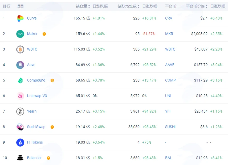Image resolution: width=228 pixels, height=165 pixels.
Task: Open the Compound project link
Action: point(36,80)
